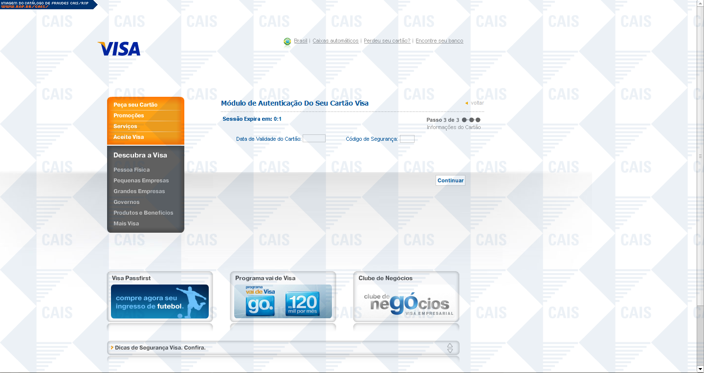Open the Caixas automáticos link
Image resolution: width=704 pixels, height=373 pixels.
(x=335, y=41)
